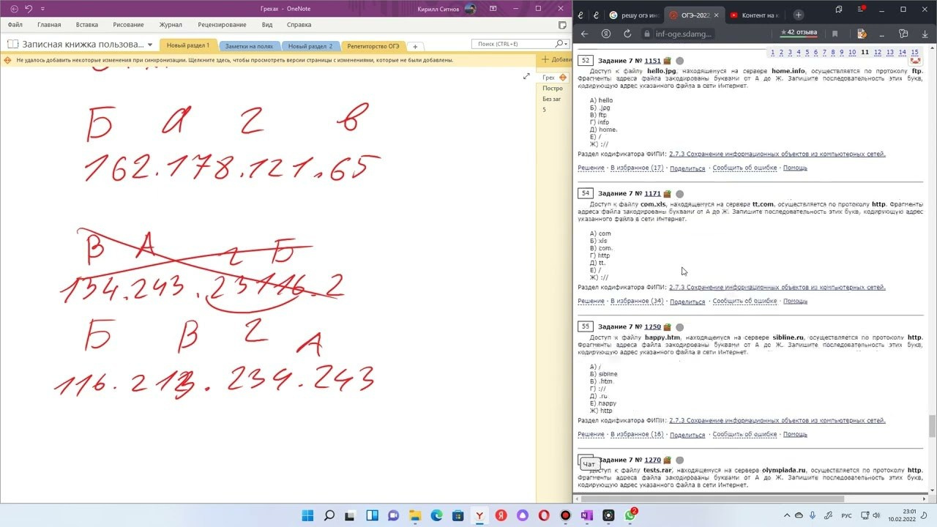Open the Решение link for task 1171
This screenshot has width=937, height=527.
point(591,301)
